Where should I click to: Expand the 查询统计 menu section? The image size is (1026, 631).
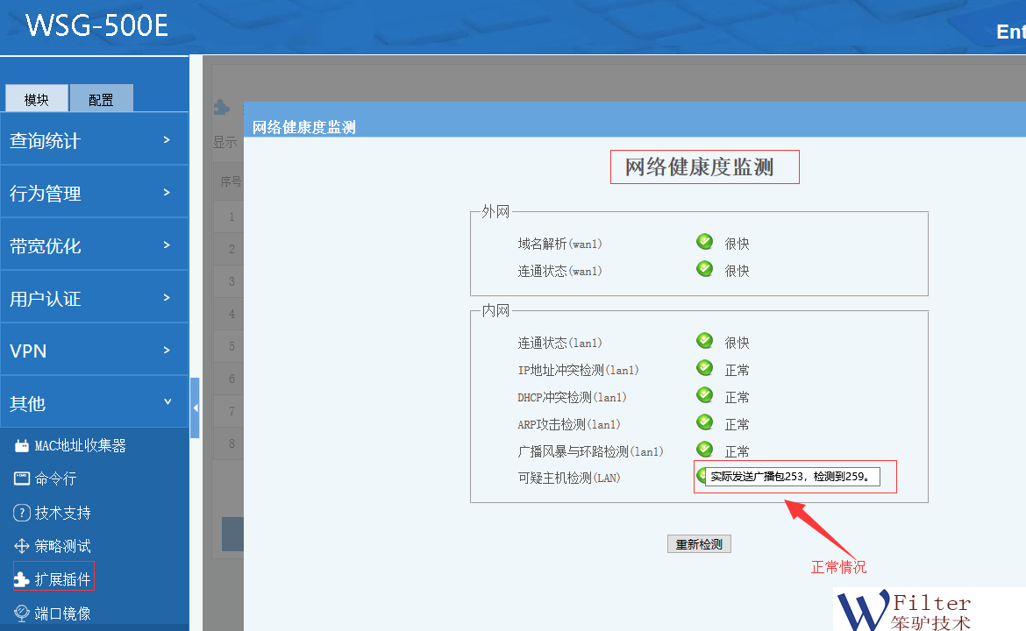(94, 140)
